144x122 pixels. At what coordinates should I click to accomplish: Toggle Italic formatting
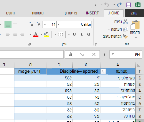(x=82, y=34)
